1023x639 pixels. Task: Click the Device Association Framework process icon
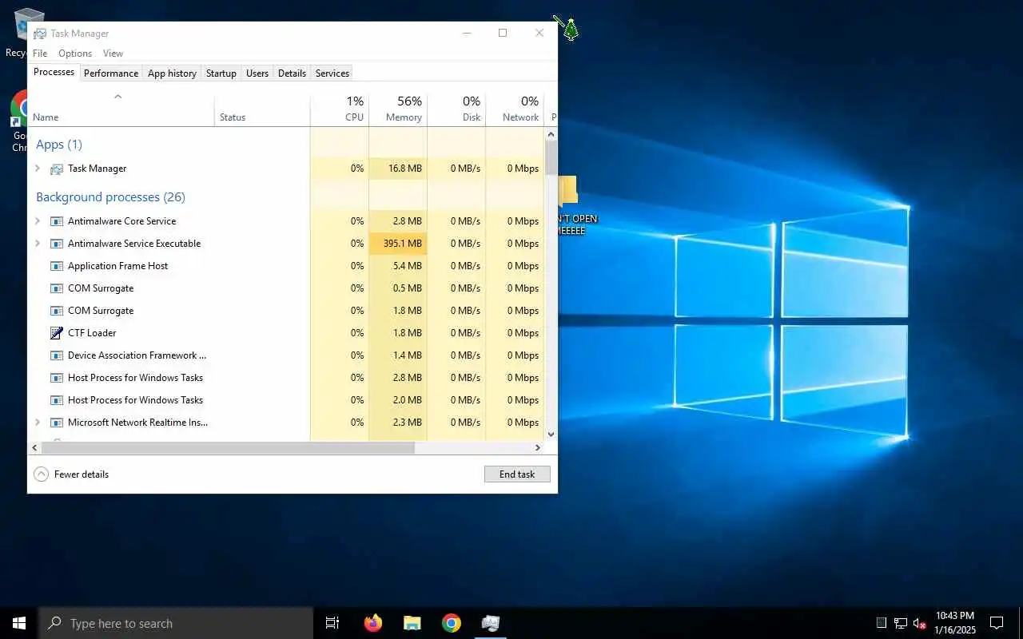(57, 355)
